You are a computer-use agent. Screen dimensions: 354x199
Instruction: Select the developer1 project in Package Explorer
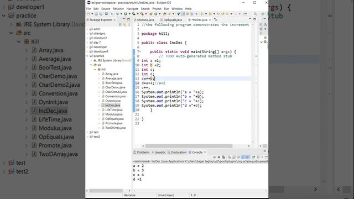click(101, 51)
